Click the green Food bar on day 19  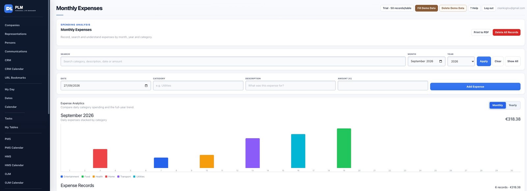coord(344,148)
